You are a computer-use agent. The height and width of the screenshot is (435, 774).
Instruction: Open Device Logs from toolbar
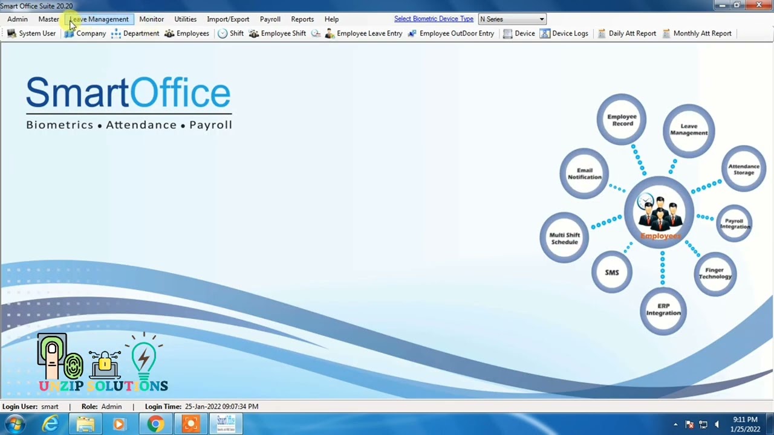564,33
